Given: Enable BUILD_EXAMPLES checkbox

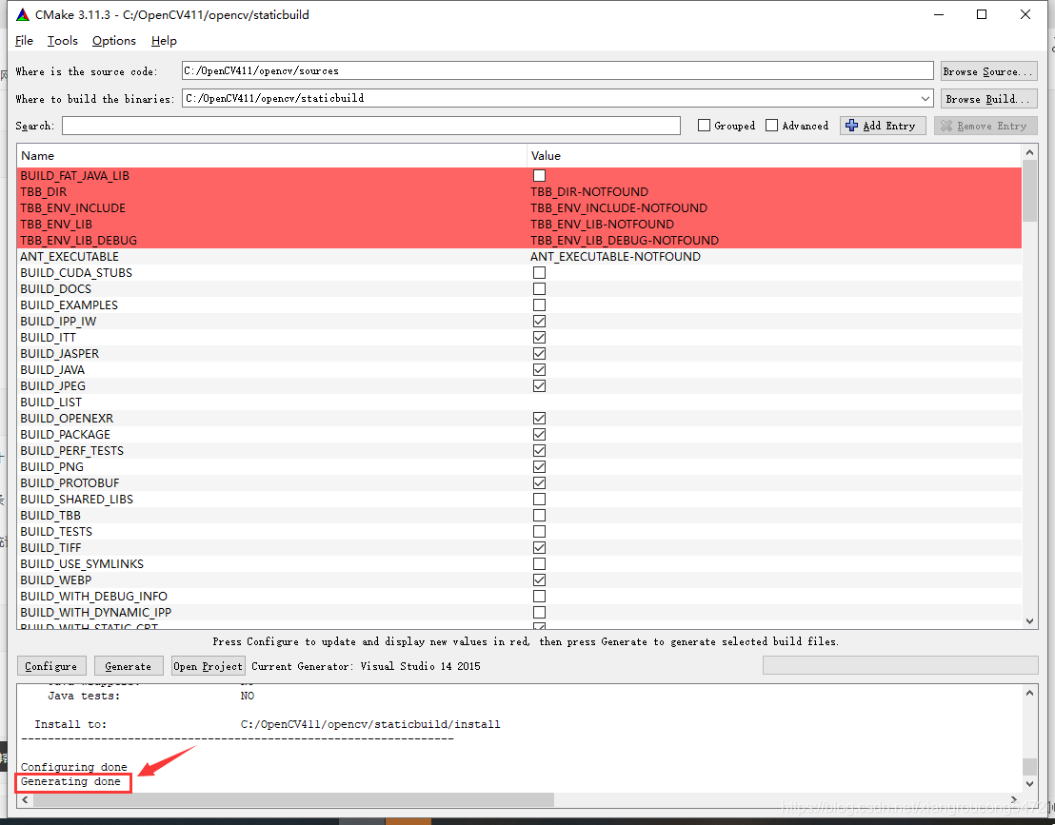Looking at the screenshot, I should click(539, 304).
